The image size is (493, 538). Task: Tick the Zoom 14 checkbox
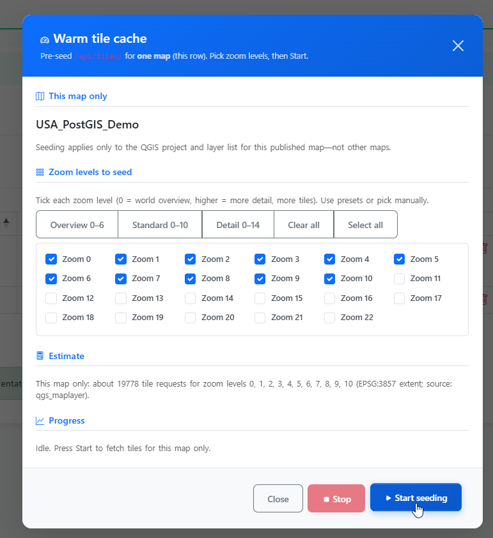[x=191, y=298]
